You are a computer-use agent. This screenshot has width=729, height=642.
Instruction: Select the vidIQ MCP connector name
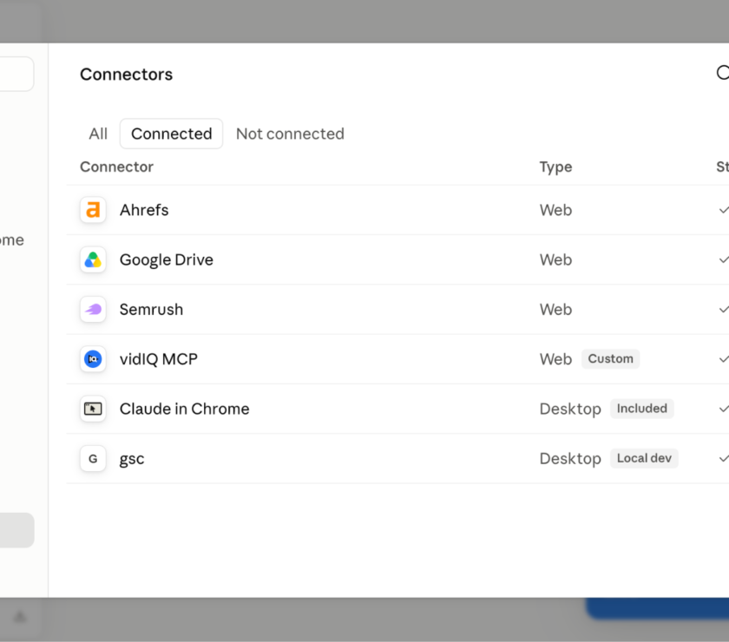coord(159,359)
